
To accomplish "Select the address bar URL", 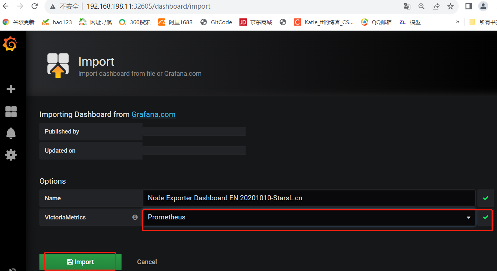I will pyautogui.click(x=148, y=6).
